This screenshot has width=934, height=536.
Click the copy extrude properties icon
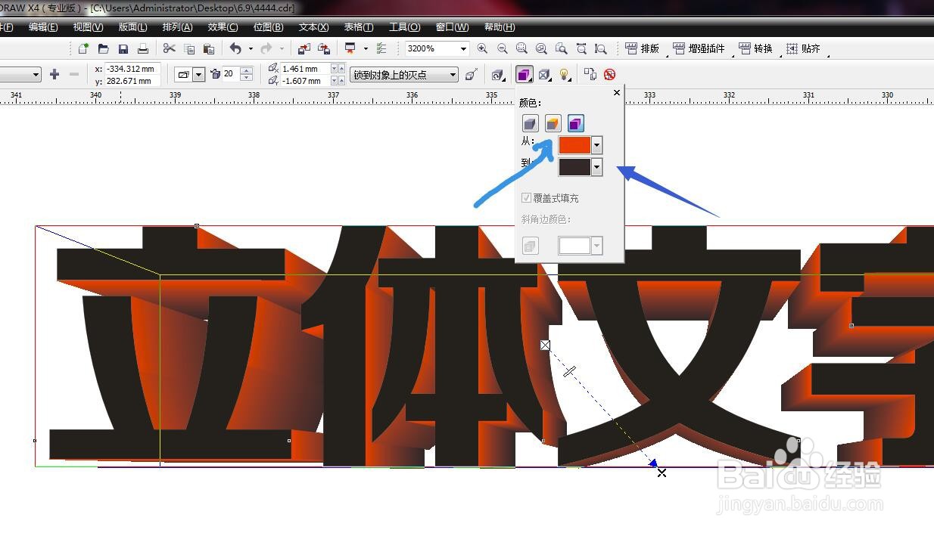(590, 74)
